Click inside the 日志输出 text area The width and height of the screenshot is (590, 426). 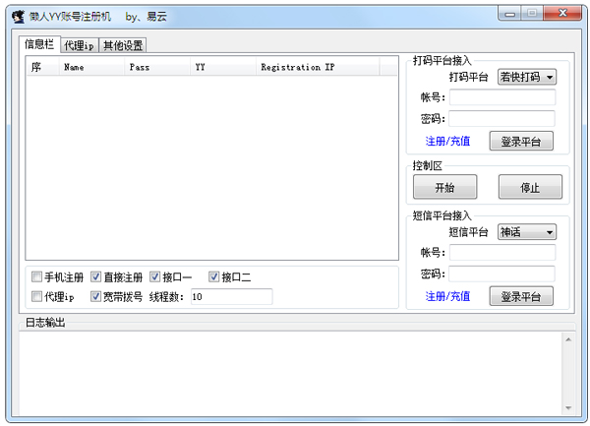pos(290,374)
